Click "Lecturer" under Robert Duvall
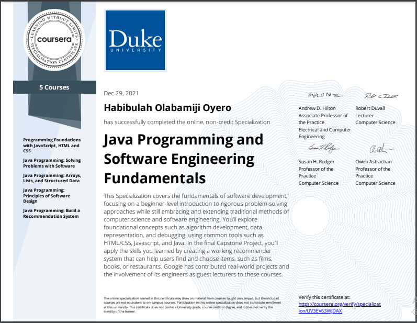417x323 pixels. [x=365, y=116]
